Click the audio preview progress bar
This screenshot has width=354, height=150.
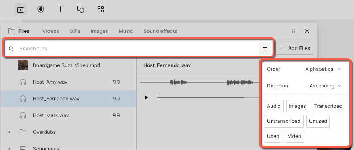coord(208,97)
